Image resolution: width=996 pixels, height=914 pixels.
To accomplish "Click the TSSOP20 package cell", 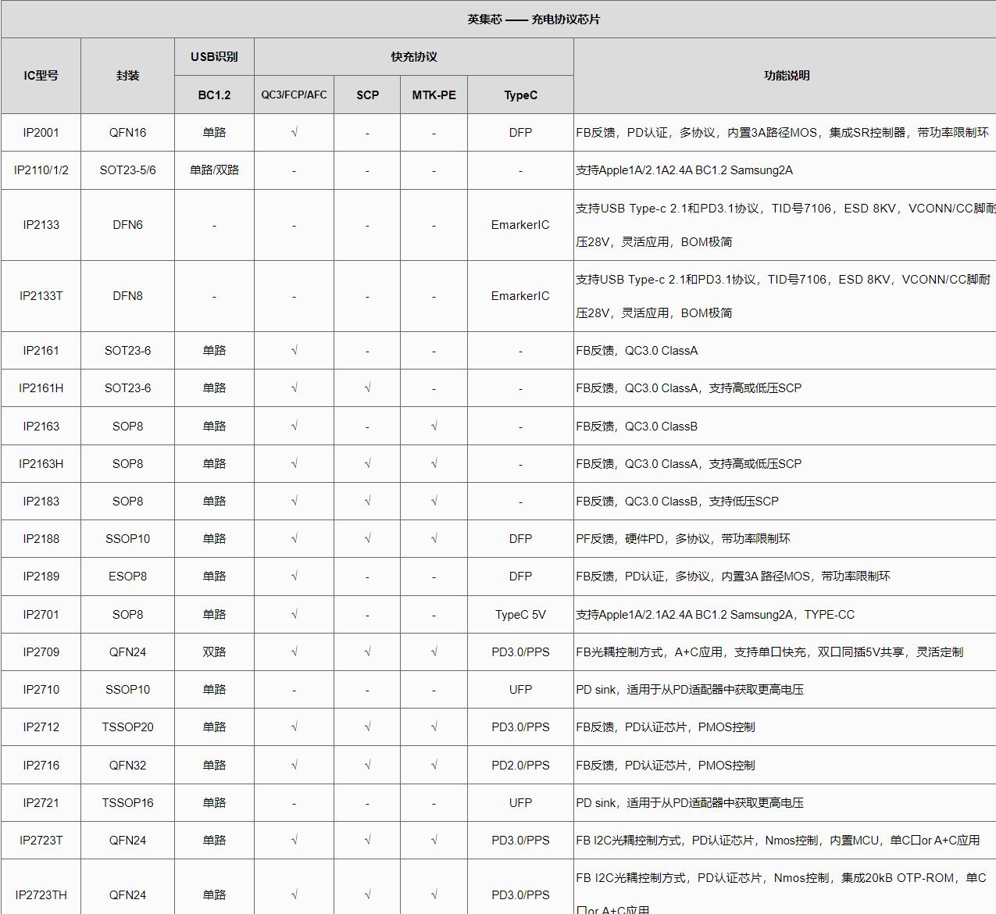I will tap(127, 727).
